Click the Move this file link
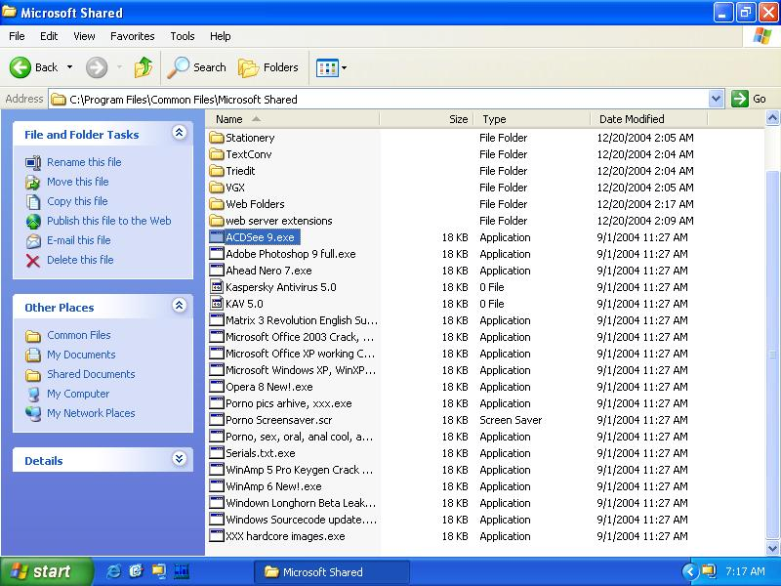 click(78, 182)
